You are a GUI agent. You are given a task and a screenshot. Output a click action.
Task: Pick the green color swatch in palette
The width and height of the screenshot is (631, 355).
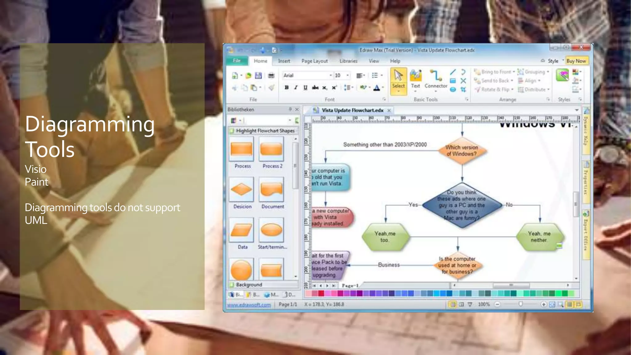point(564,293)
